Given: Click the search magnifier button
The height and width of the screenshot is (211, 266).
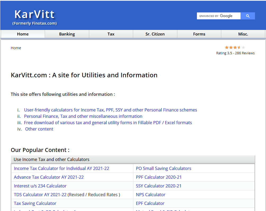Looking at the screenshot, I should point(248,16).
